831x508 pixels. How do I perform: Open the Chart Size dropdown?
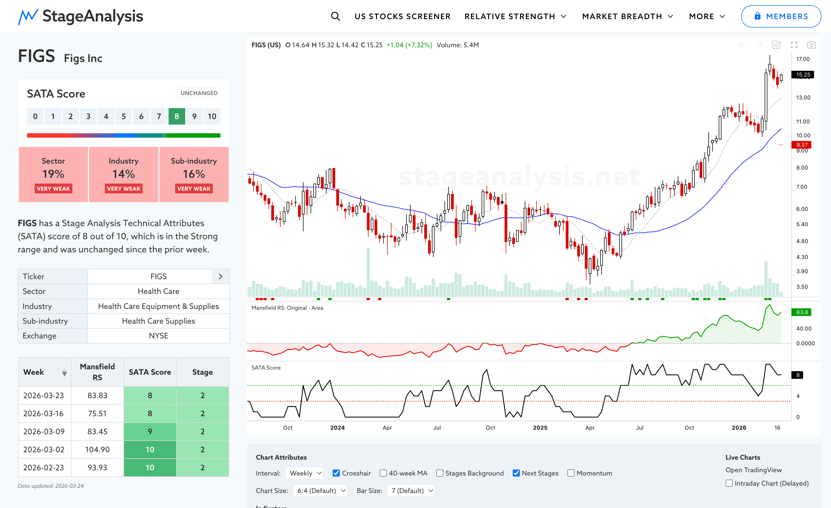pos(320,491)
